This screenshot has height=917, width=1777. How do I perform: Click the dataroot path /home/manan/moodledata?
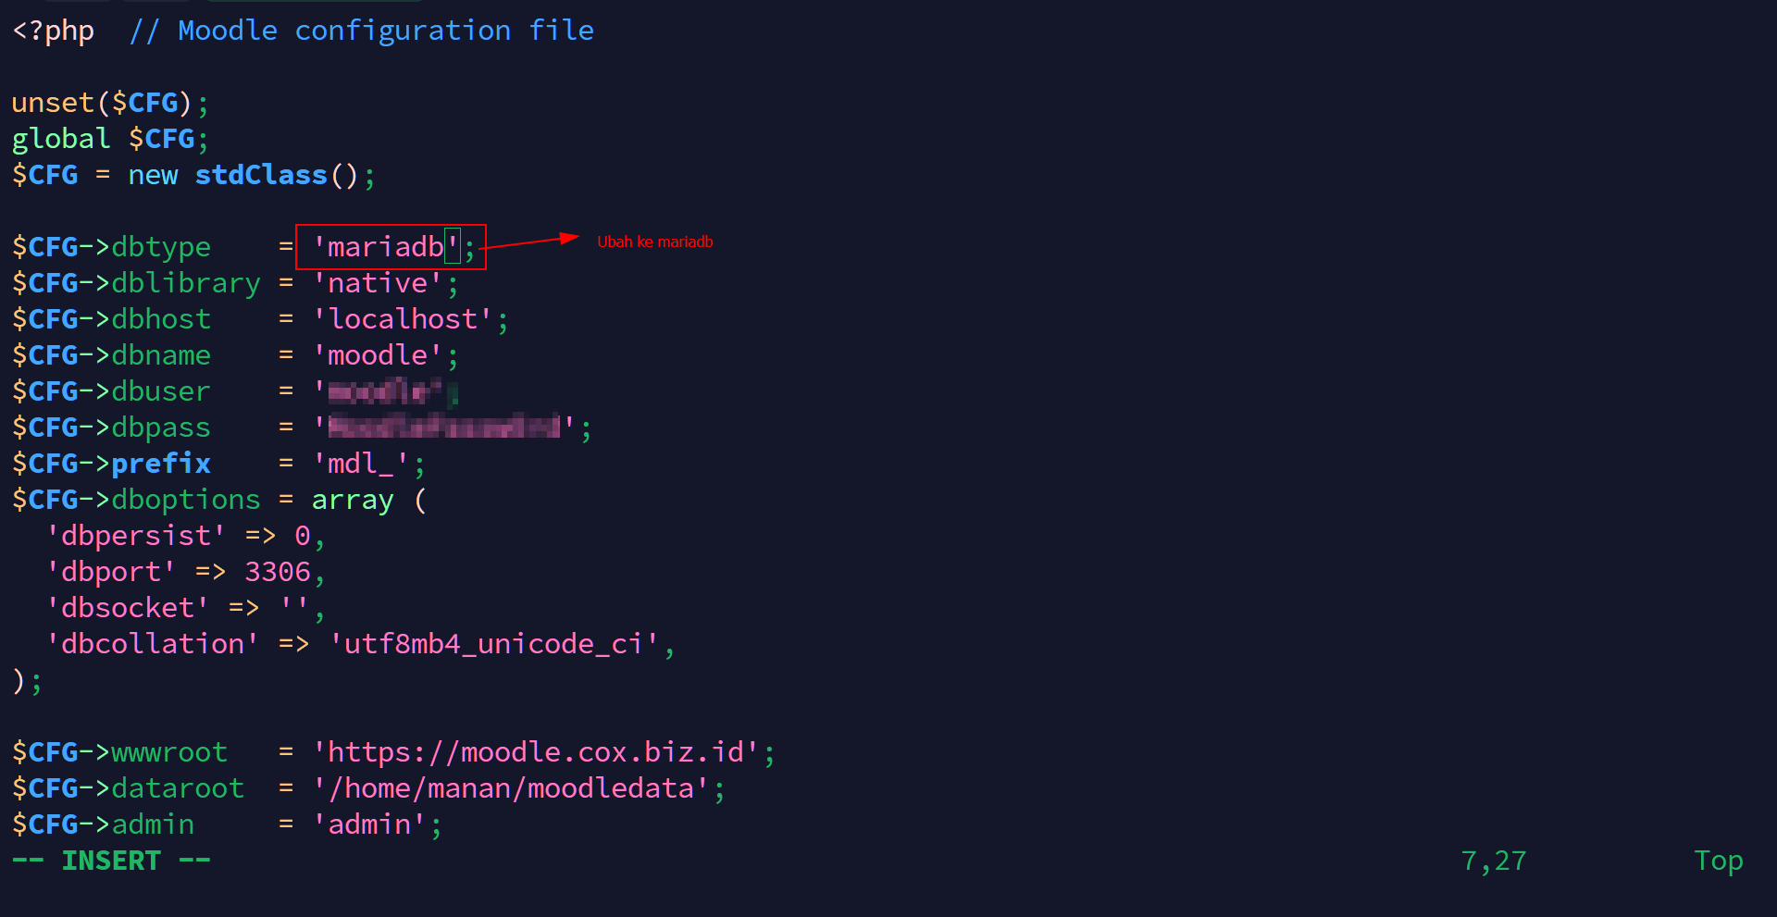coord(511,788)
